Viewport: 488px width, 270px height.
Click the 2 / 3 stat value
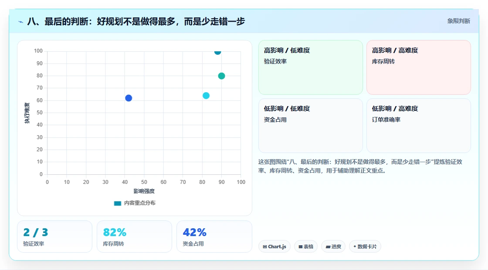click(36, 233)
